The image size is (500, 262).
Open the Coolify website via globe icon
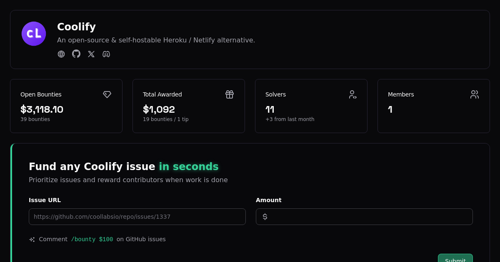tap(61, 54)
